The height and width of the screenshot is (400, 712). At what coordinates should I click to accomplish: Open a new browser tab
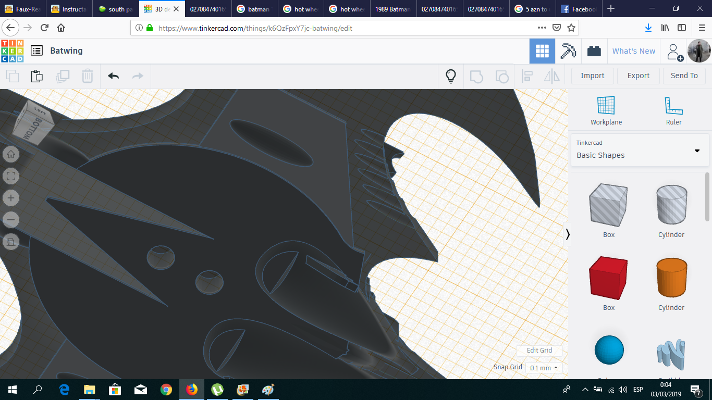611,9
